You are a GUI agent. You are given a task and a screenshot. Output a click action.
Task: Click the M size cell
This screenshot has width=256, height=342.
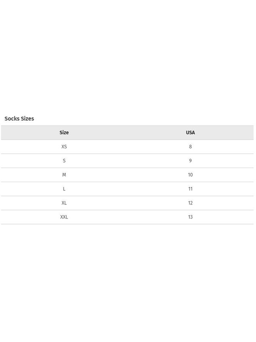click(64, 175)
